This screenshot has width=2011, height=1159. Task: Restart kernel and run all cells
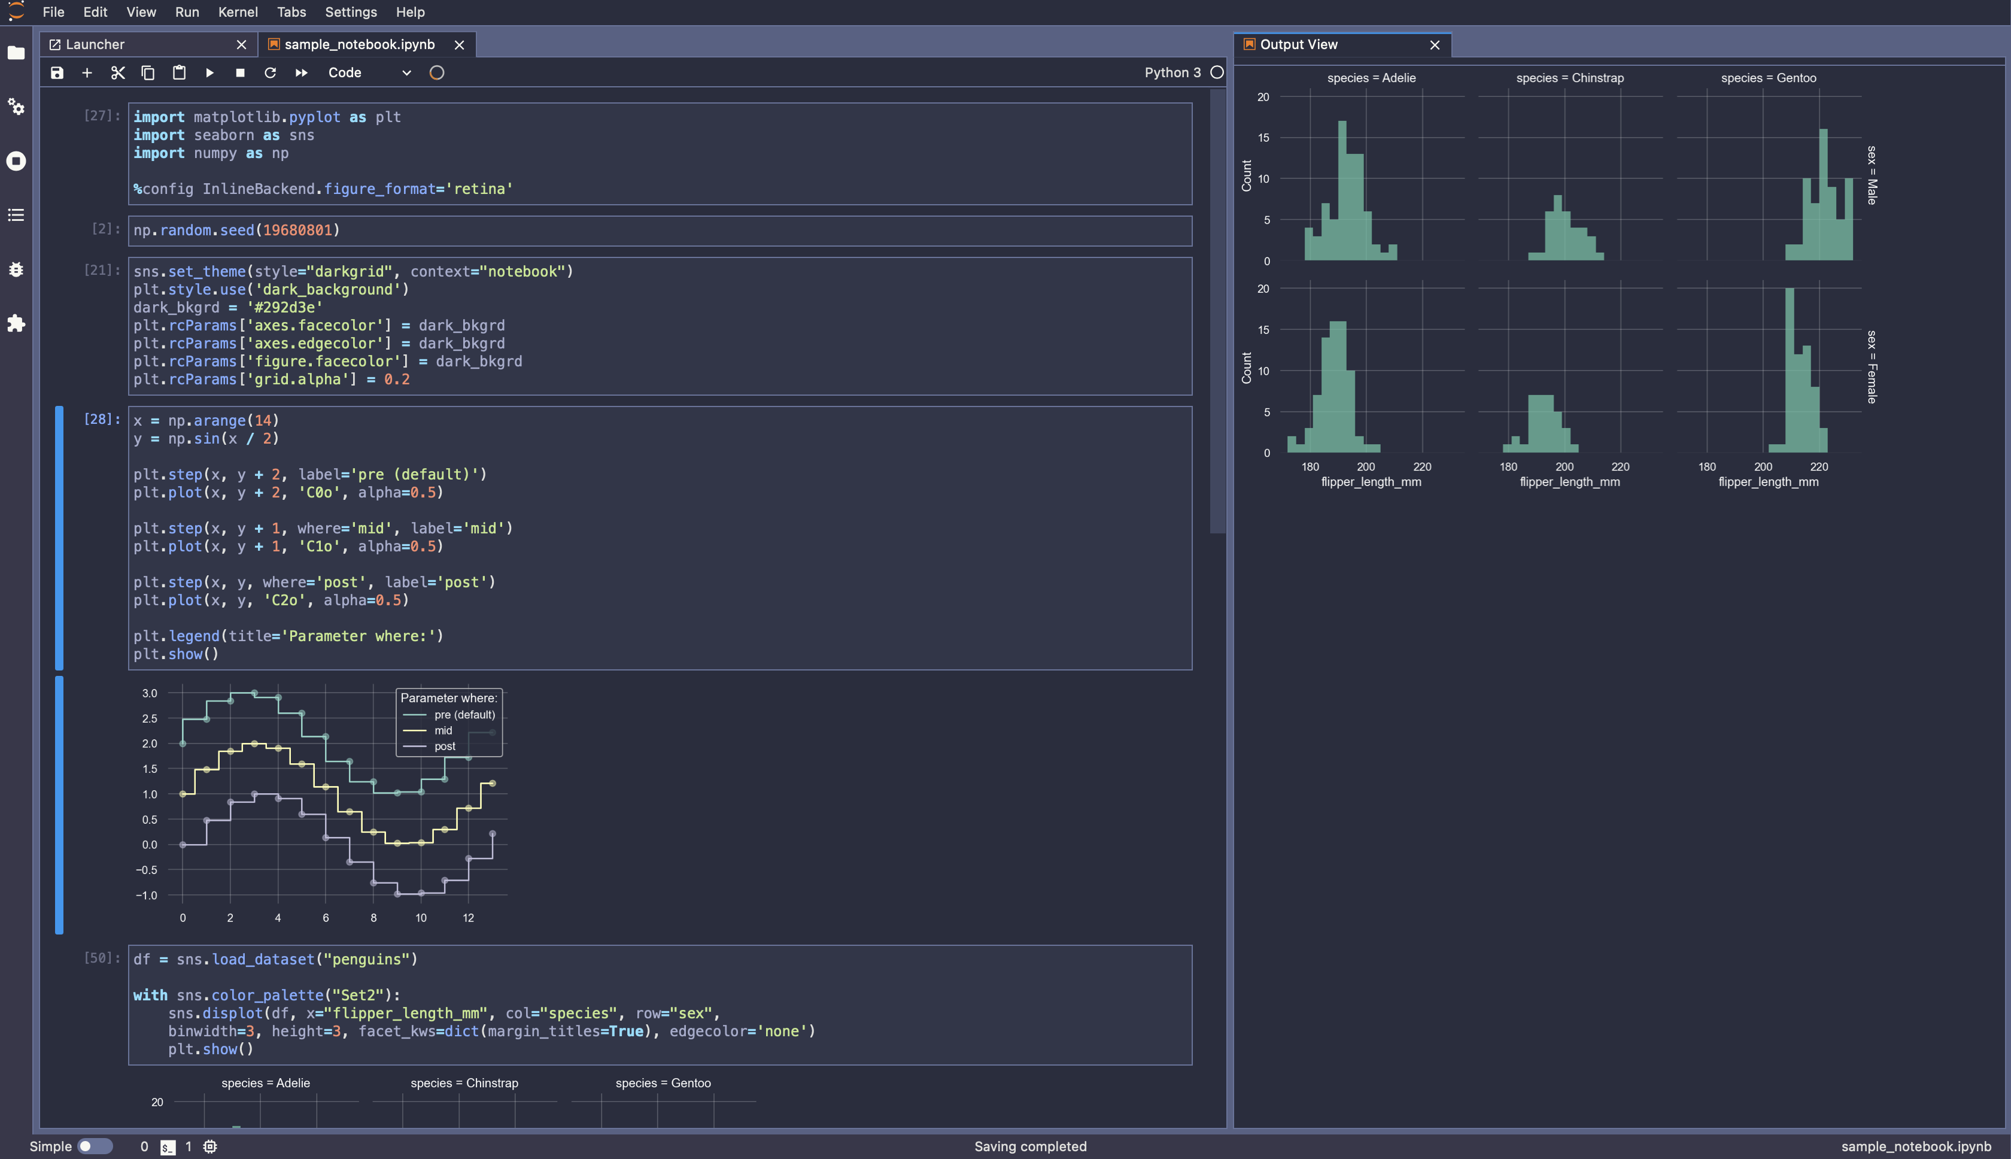[301, 72]
